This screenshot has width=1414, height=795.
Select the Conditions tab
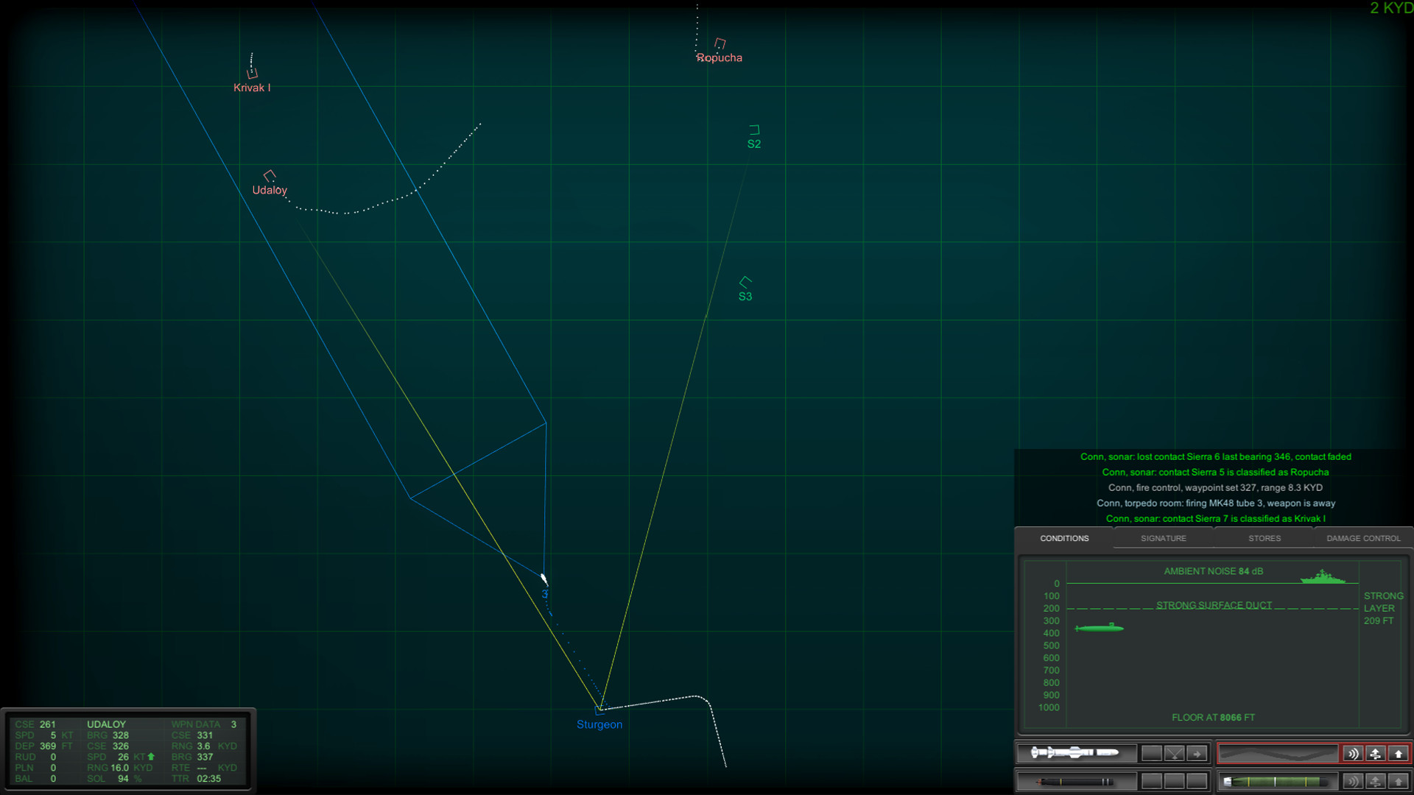click(1063, 538)
